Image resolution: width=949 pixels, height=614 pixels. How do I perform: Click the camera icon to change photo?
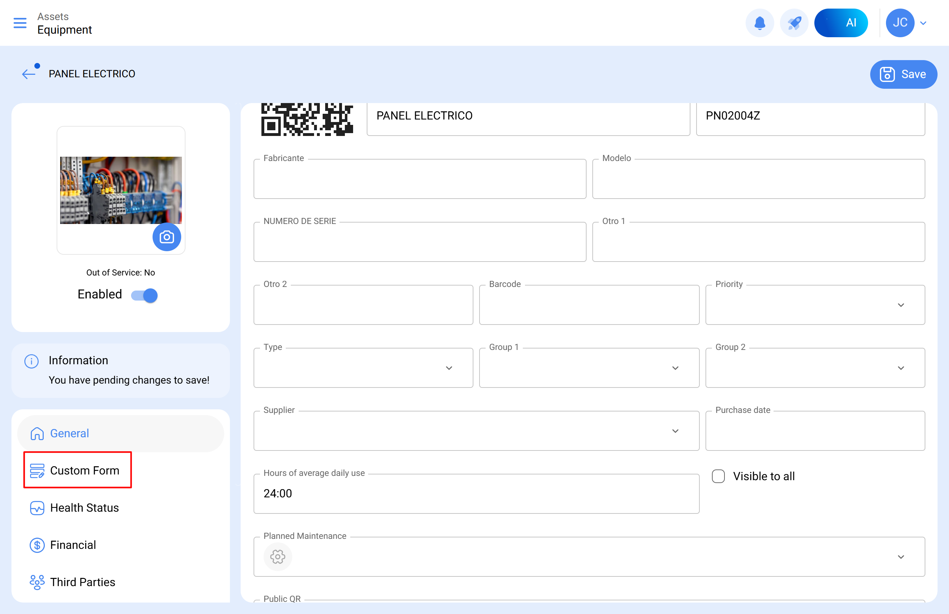coord(167,237)
